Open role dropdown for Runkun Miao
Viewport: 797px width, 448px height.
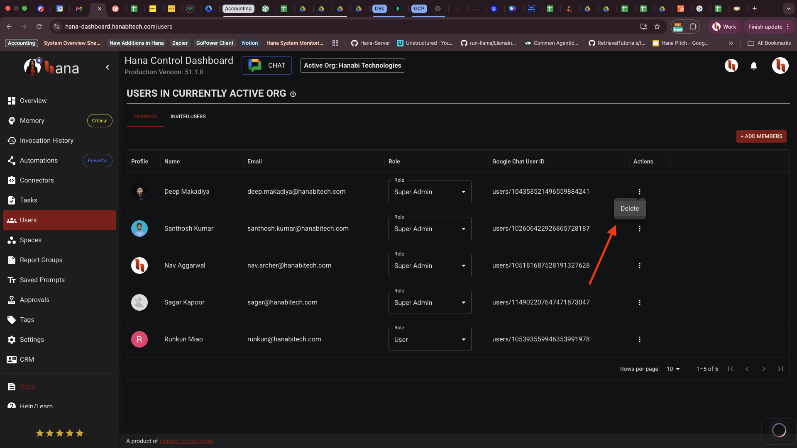pos(430,339)
